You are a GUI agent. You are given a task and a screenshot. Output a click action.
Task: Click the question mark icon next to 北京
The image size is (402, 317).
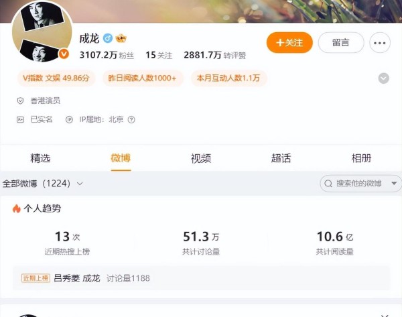point(131,120)
